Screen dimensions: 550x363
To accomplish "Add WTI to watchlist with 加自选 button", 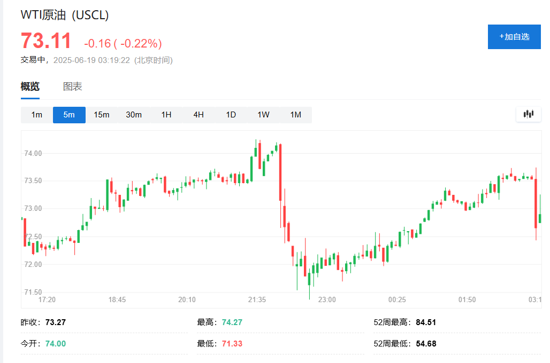I will [x=514, y=37].
